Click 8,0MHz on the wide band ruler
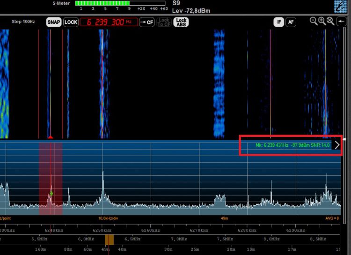 click(x=271, y=239)
